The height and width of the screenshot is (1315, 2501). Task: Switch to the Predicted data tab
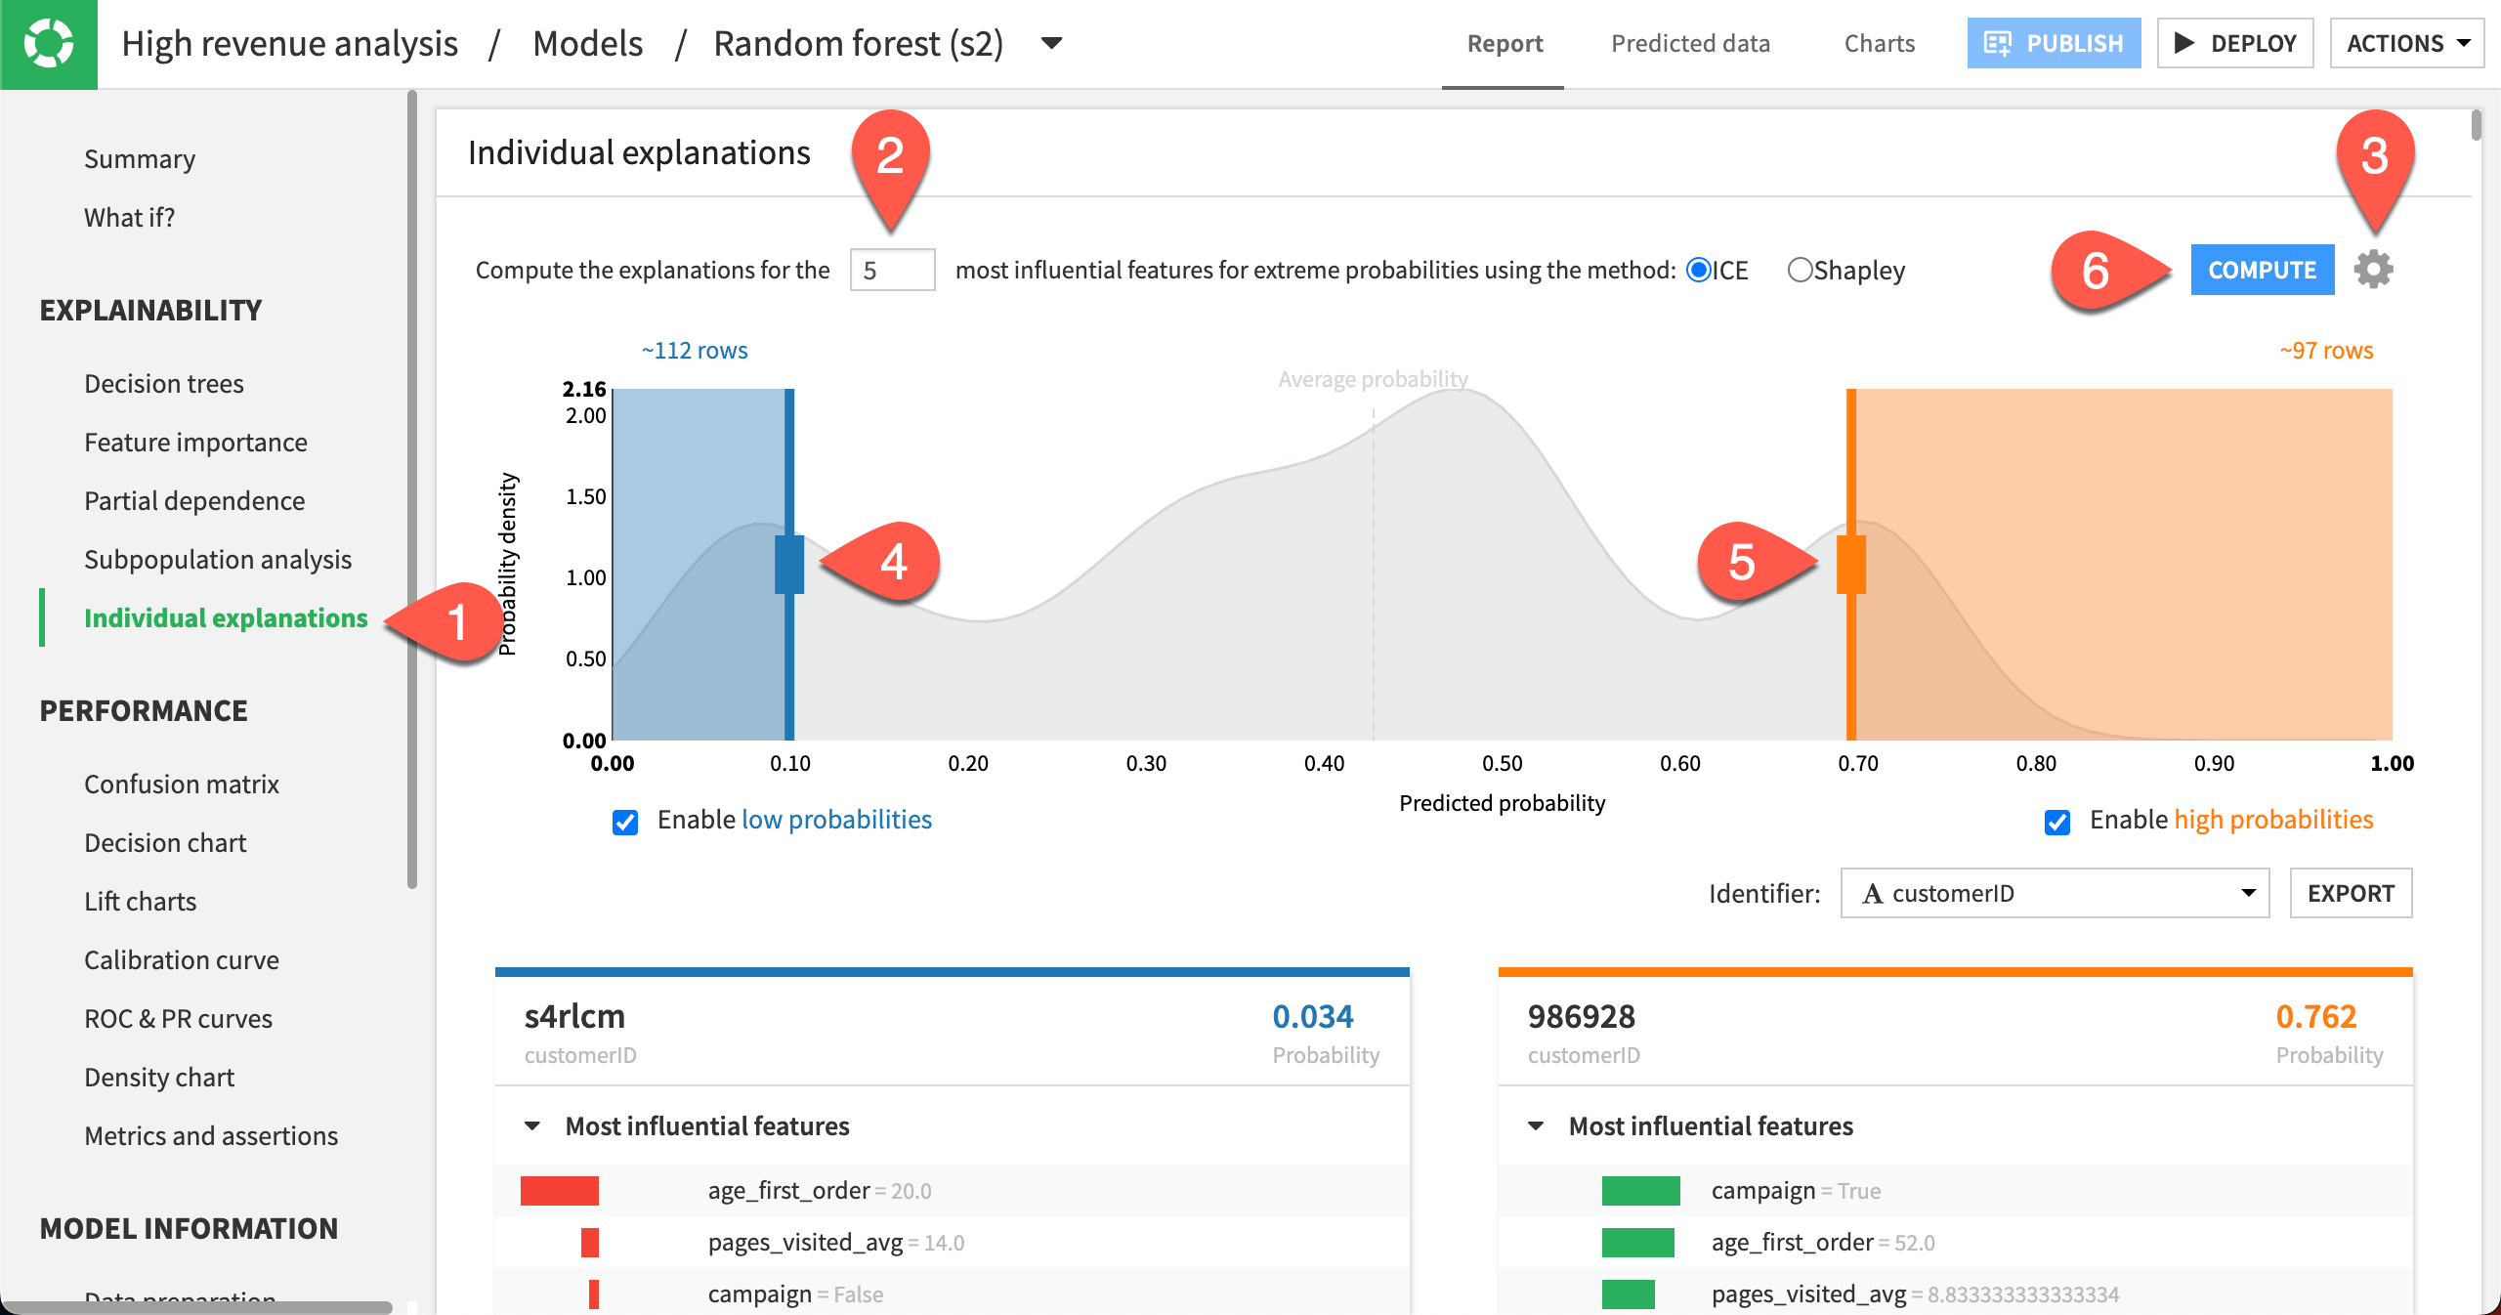pos(1690,44)
